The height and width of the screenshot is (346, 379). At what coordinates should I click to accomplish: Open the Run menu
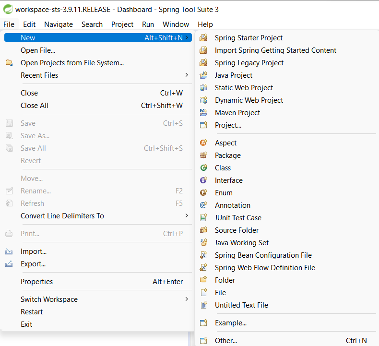148,24
